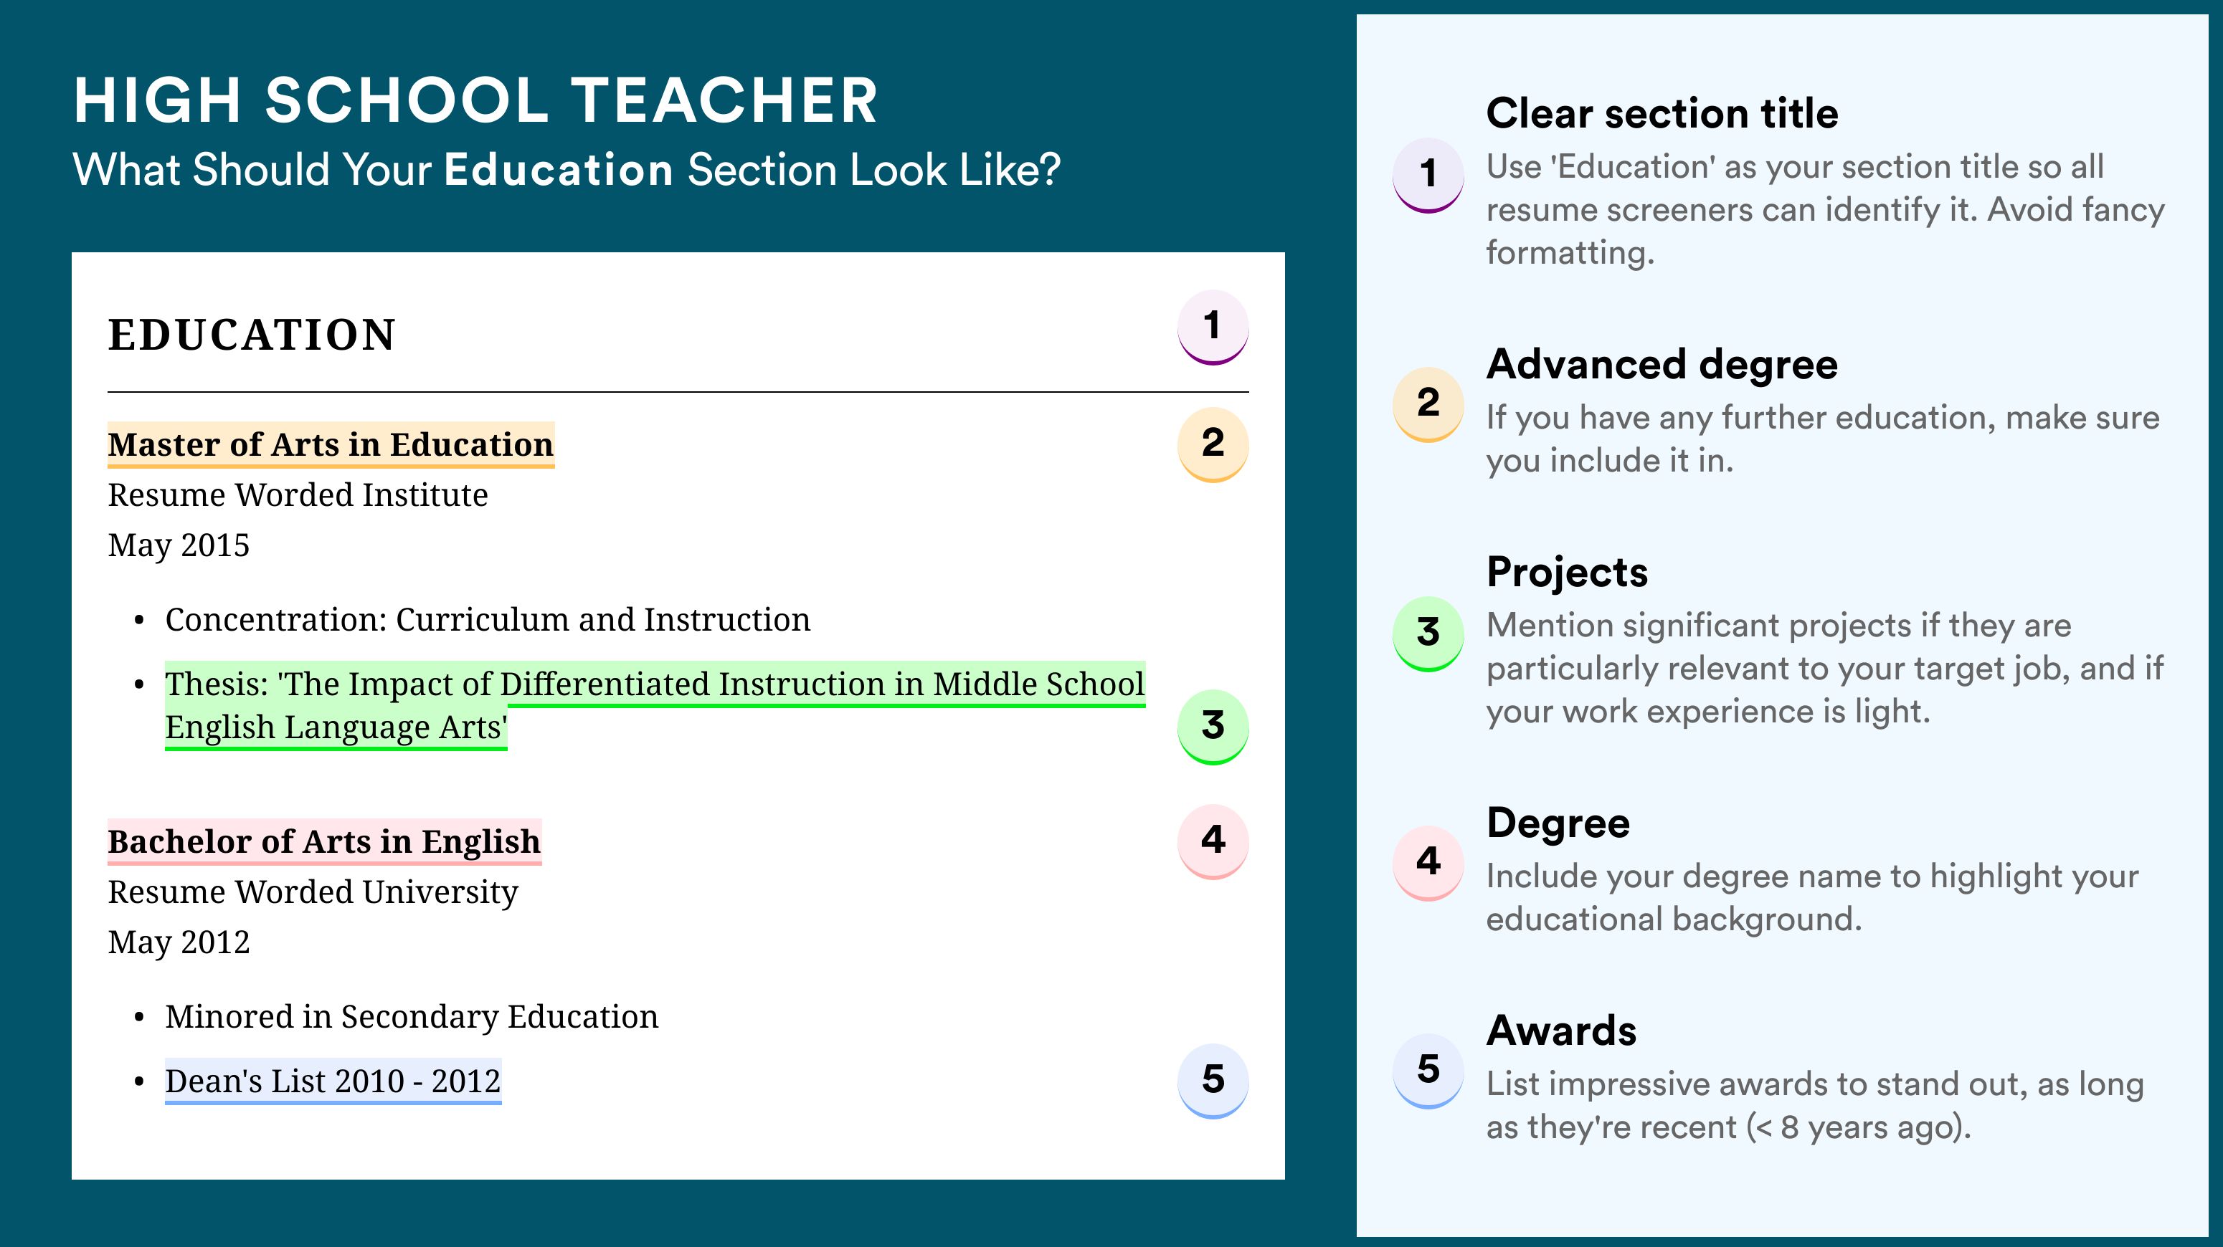Click the green highlighted Thesis line

click(x=655, y=705)
